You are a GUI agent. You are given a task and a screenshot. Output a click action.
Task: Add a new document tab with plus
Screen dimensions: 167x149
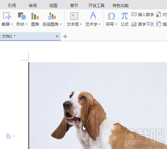point(65,36)
